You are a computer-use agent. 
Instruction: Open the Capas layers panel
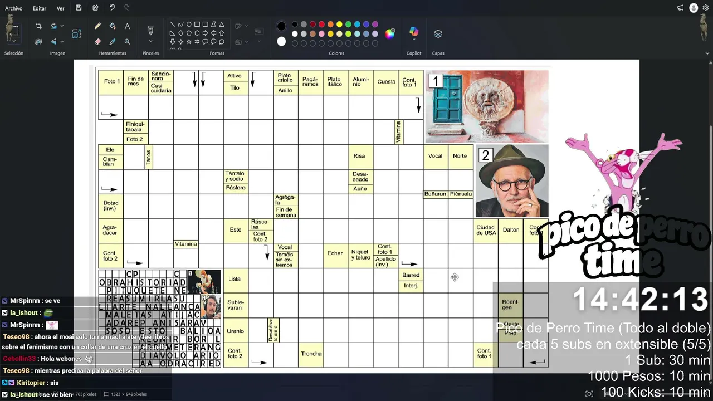[x=438, y=34]
